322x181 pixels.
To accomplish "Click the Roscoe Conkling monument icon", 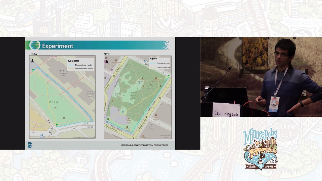I will 127,127.
